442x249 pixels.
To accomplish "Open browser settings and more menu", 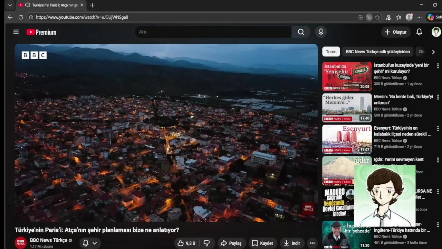I will click(420, 17).
